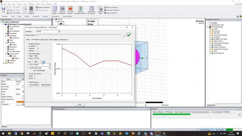Select the Table view radio button
The image size is (242, 136).
(33, 62)
